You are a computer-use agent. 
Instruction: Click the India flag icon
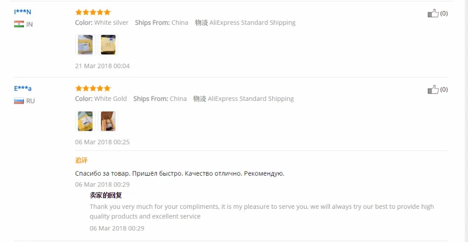point(19,24)
